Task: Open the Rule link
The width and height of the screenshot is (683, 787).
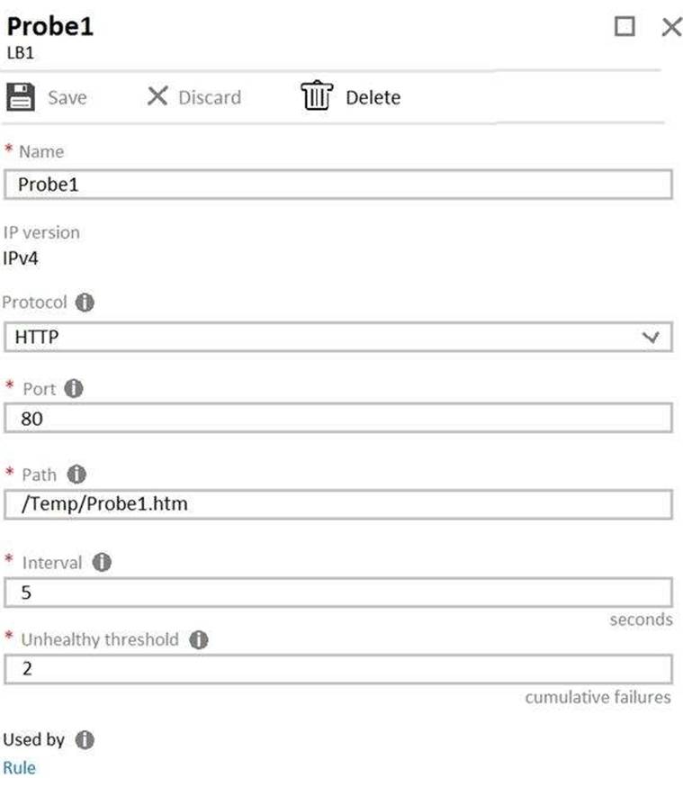Action: tap(19, 768)
